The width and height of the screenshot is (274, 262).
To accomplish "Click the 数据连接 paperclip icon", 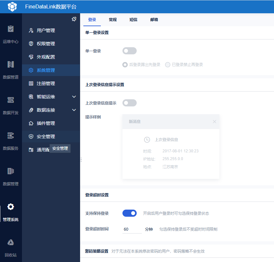I will [31, 110].
